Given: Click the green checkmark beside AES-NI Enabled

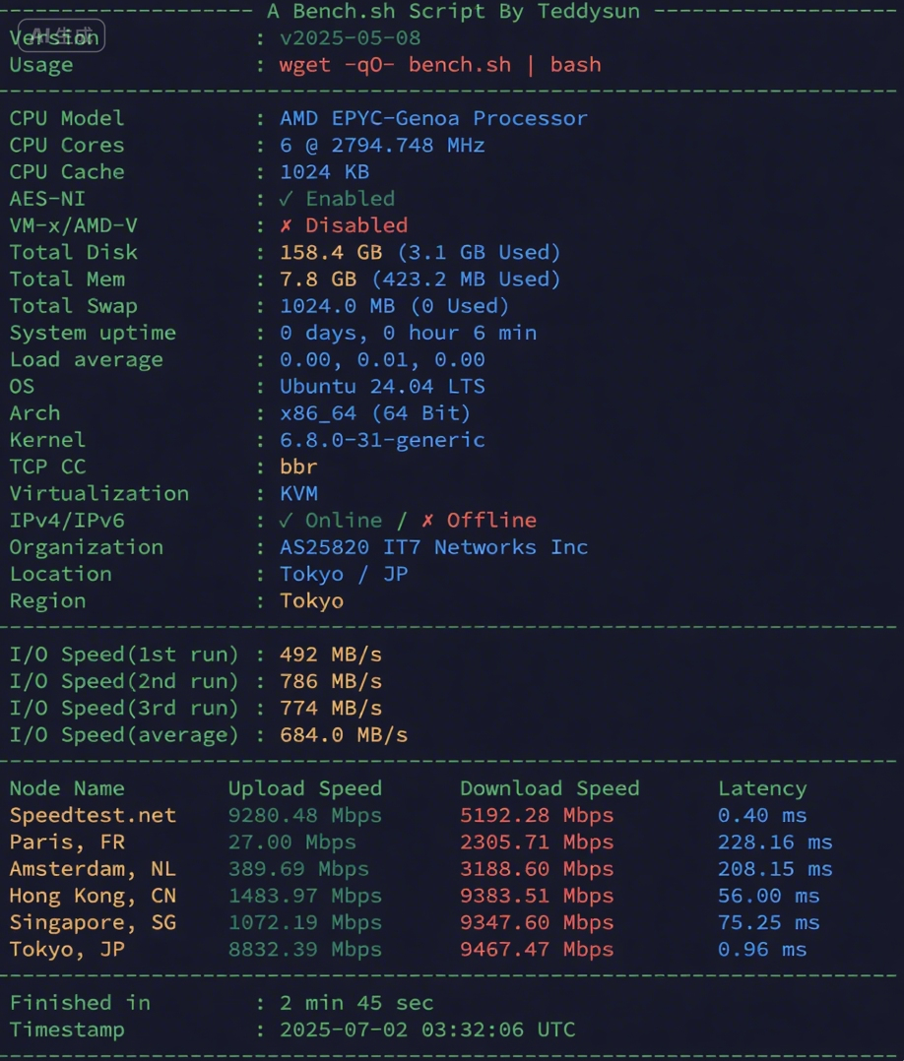Looking at the screenshot, I should pyautogui.click(x=287, y=199).
